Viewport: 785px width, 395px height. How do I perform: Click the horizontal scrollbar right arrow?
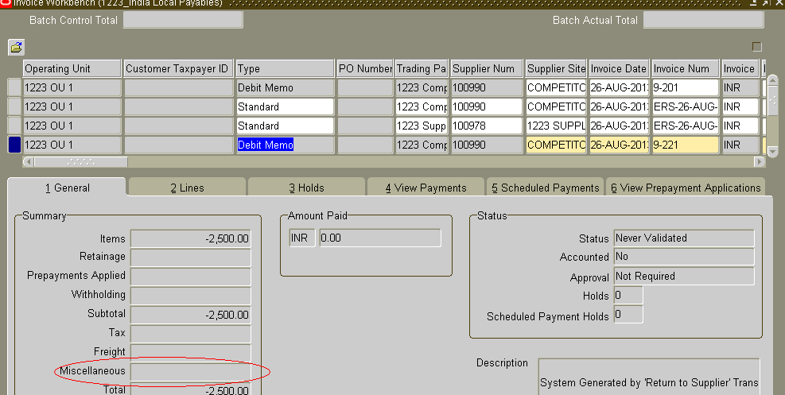(x=760, y=162)
